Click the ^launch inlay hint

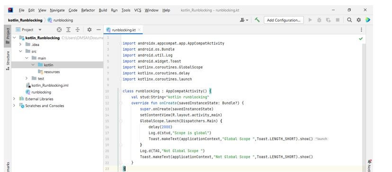tap(321, 139)
